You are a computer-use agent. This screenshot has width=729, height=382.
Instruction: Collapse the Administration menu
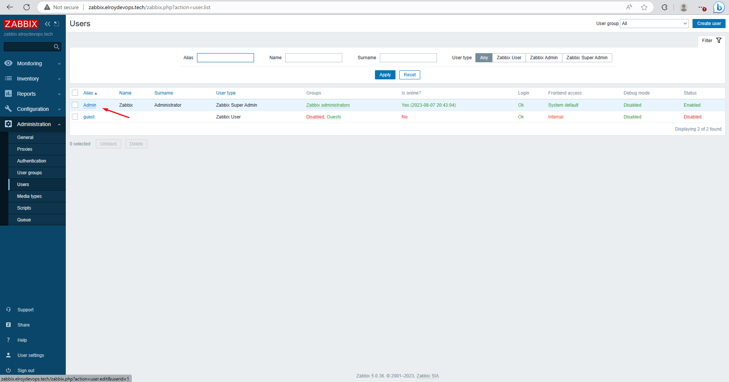pyautogui.click(x=33, y=124)
